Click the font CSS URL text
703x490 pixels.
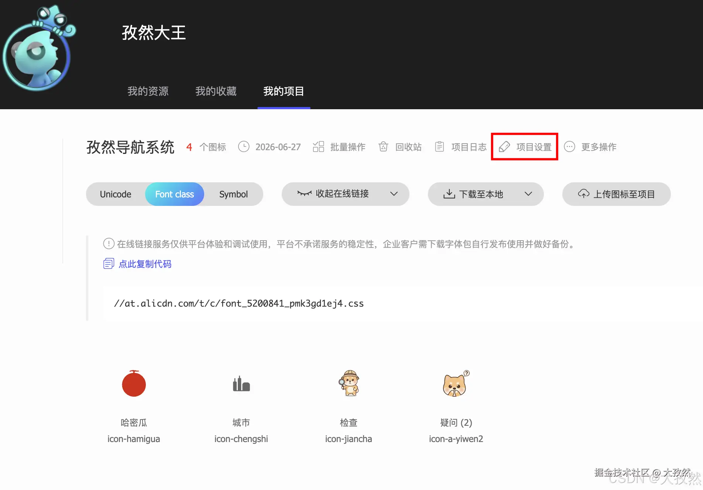[x=239, y=303]
